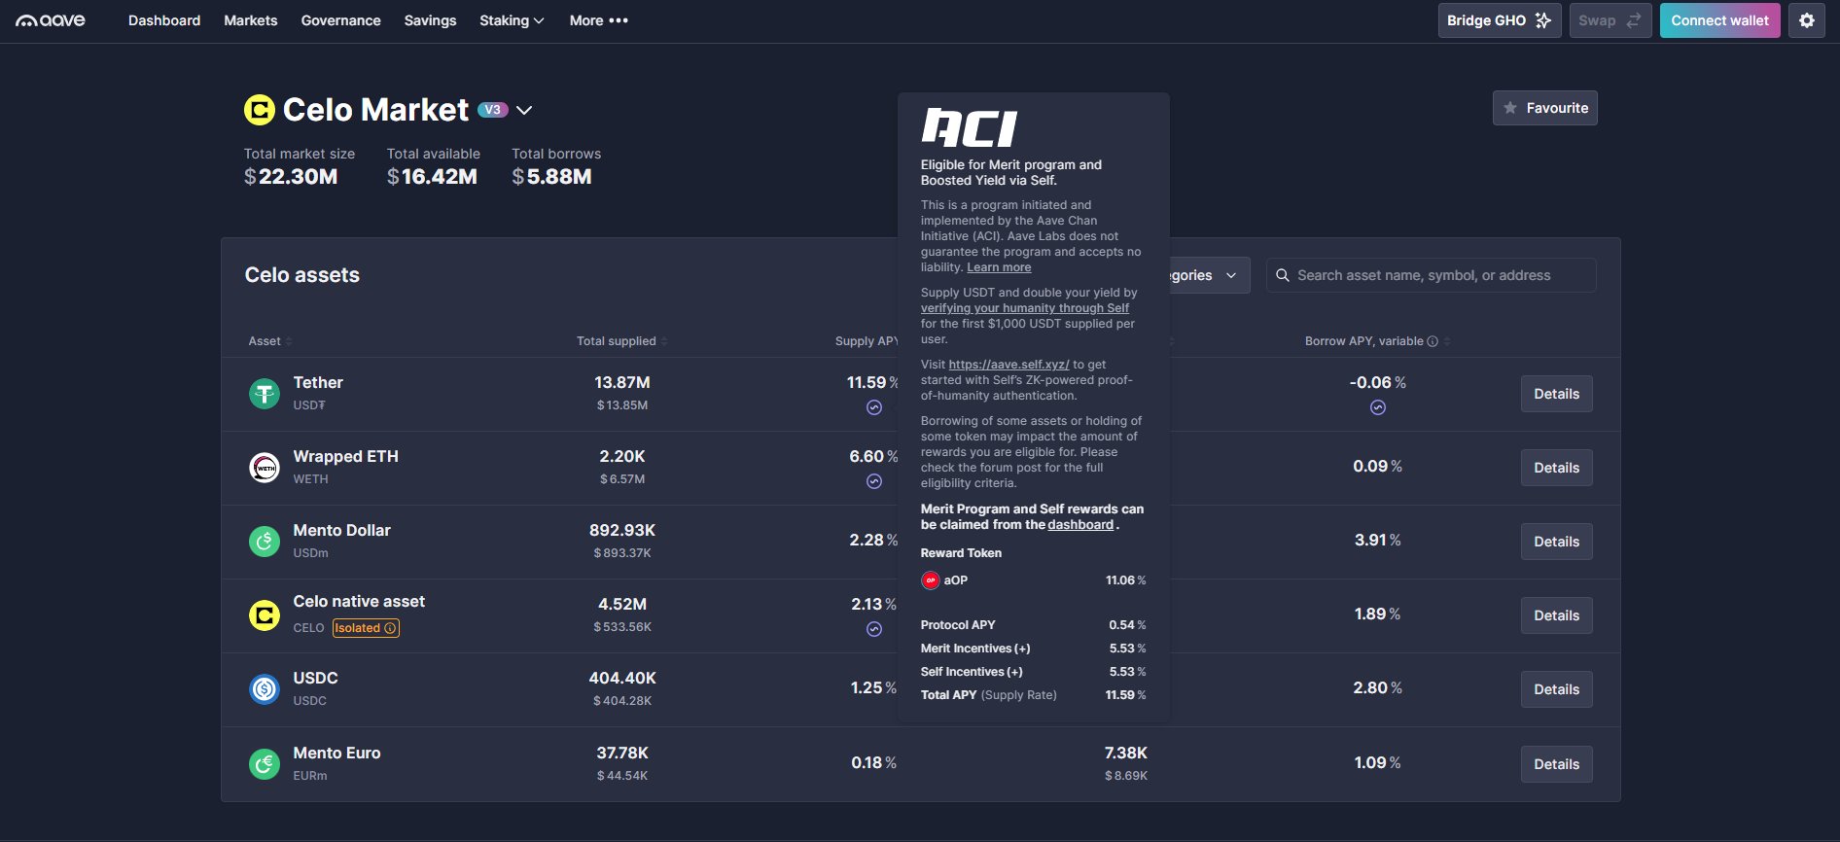This screenshot has height=842, width=1840.
Task: Click Protocol APY 0.54% row
Action: [x=1034, y=625]
